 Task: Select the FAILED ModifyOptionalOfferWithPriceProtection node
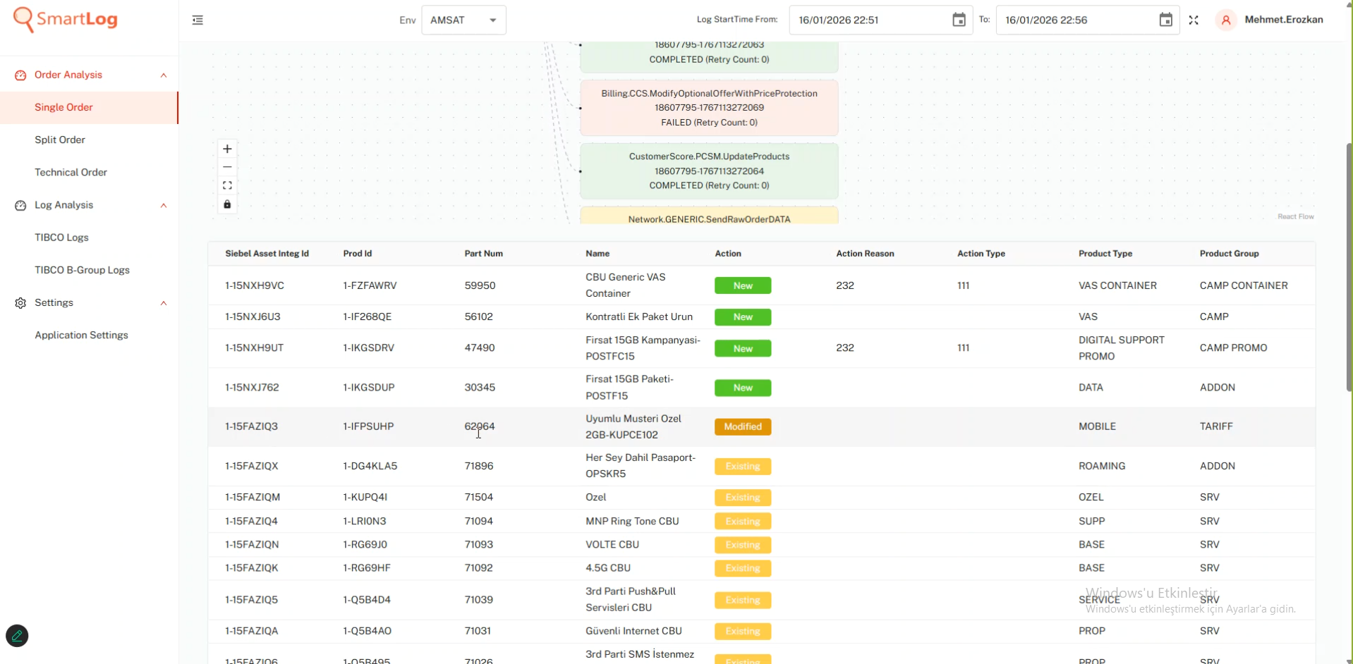[x=709, y=108]
